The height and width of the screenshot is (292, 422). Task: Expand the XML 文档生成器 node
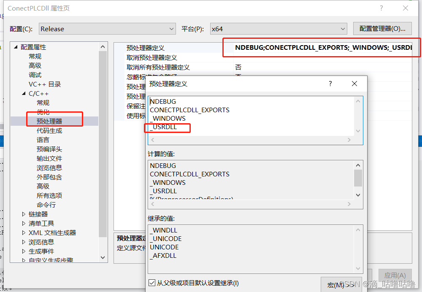[x=24, y=233]
